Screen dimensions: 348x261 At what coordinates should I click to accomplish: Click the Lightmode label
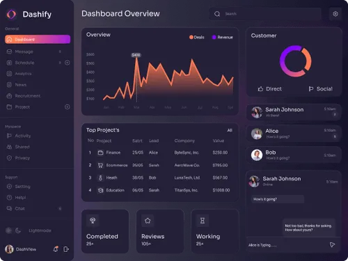tap(40, 230)
